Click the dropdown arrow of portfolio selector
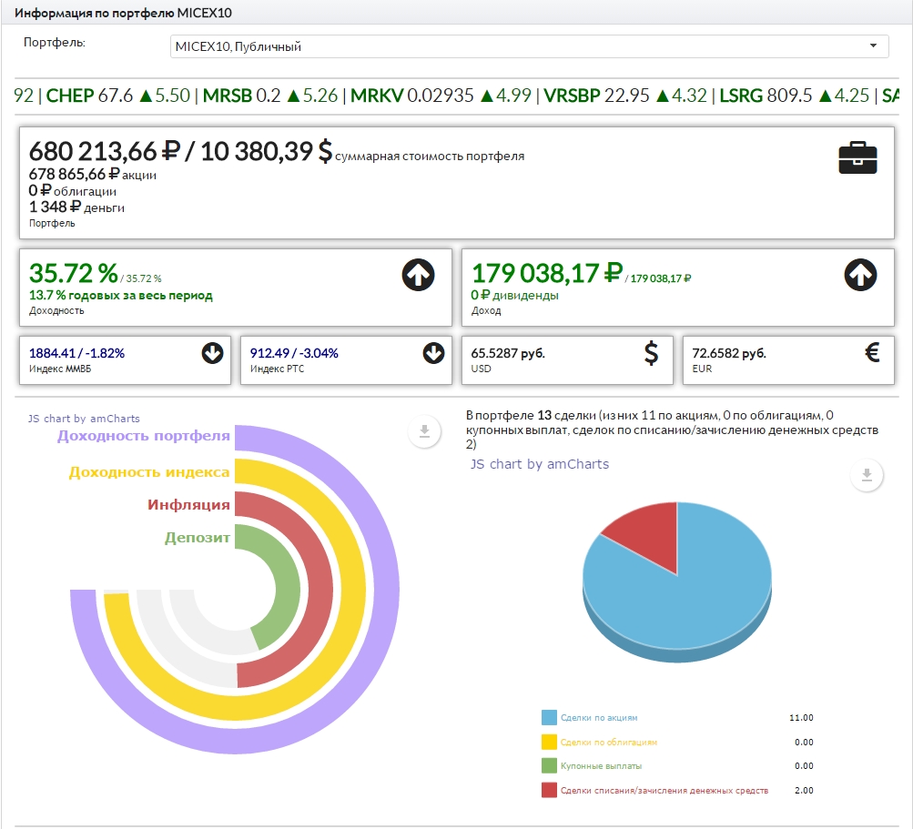913x829 pixels. point(873,46)
